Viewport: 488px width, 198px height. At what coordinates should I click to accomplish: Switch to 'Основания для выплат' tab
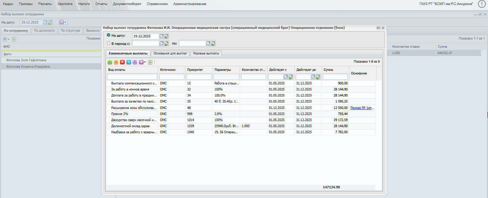point(170,53)
